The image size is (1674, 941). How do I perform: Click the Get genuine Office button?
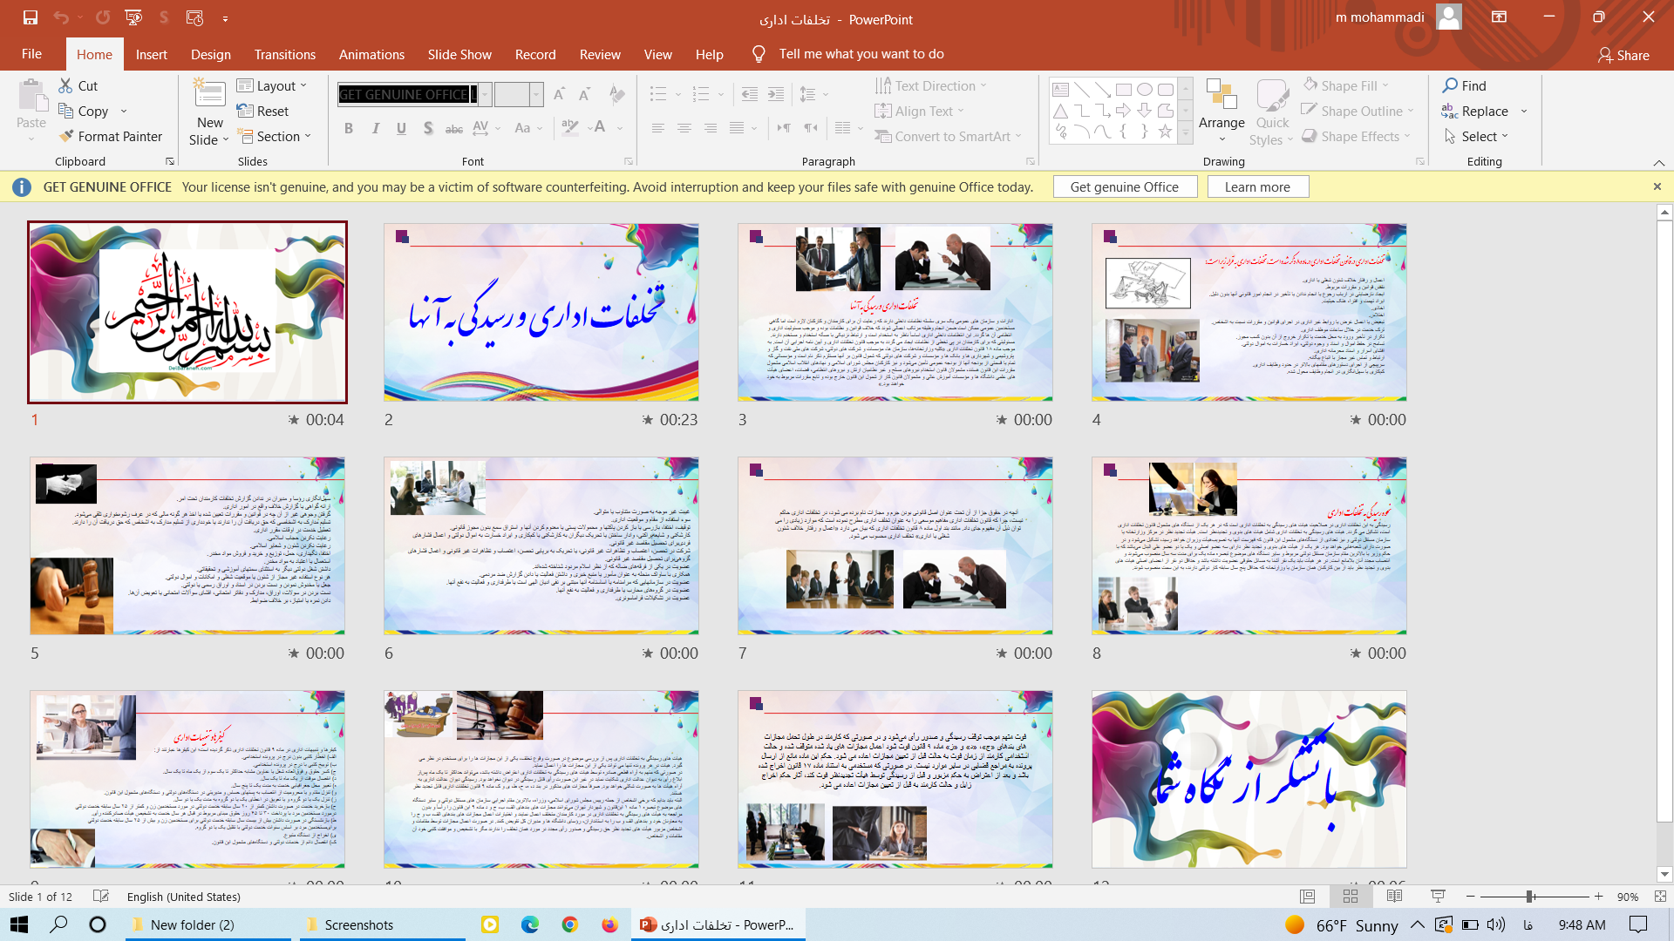1124,186
